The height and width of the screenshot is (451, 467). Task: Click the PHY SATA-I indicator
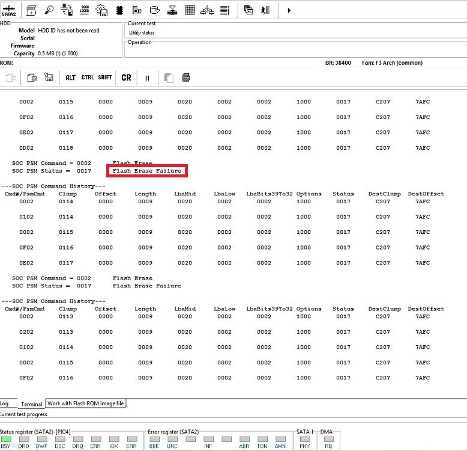[x=305, y=439]
